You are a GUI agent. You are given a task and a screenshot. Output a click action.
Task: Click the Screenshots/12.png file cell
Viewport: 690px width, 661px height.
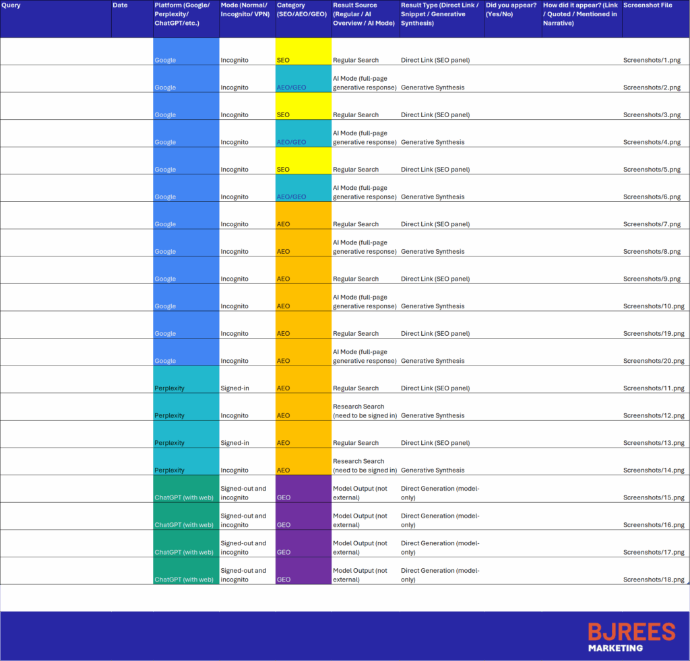click(654, 415)
